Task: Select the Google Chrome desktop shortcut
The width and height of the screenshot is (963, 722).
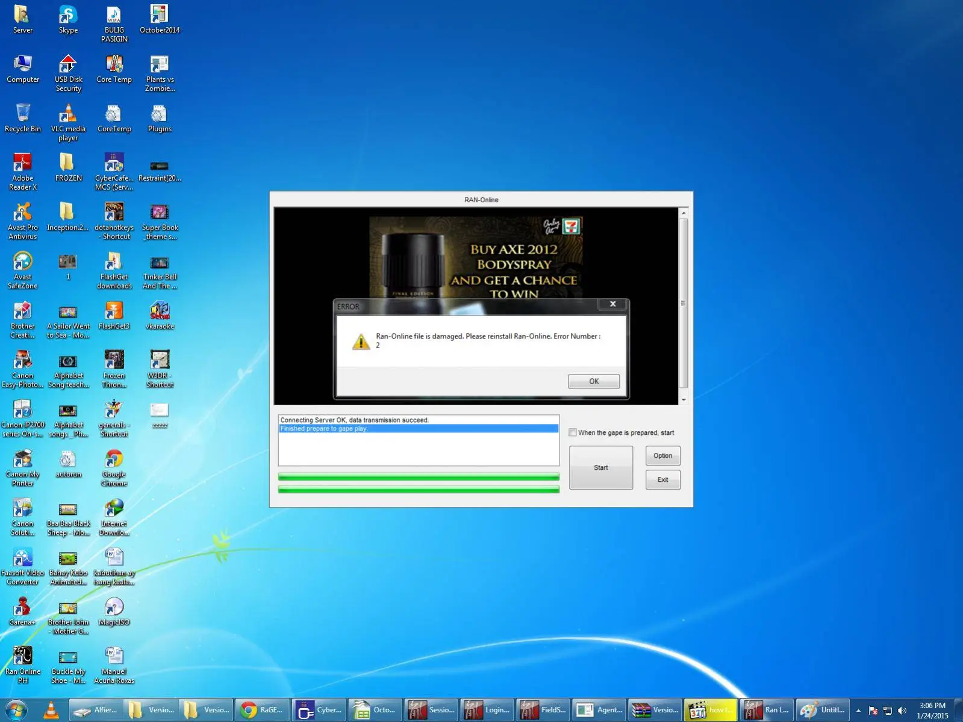Action: [x=114, y=468]
